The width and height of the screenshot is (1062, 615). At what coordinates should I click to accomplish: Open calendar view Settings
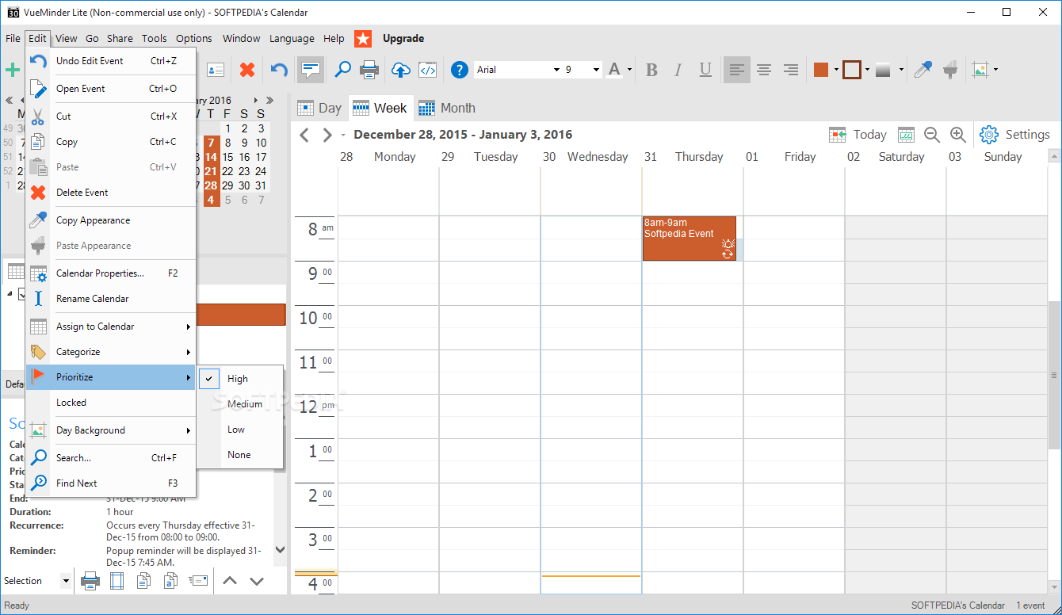(1015, 135)
